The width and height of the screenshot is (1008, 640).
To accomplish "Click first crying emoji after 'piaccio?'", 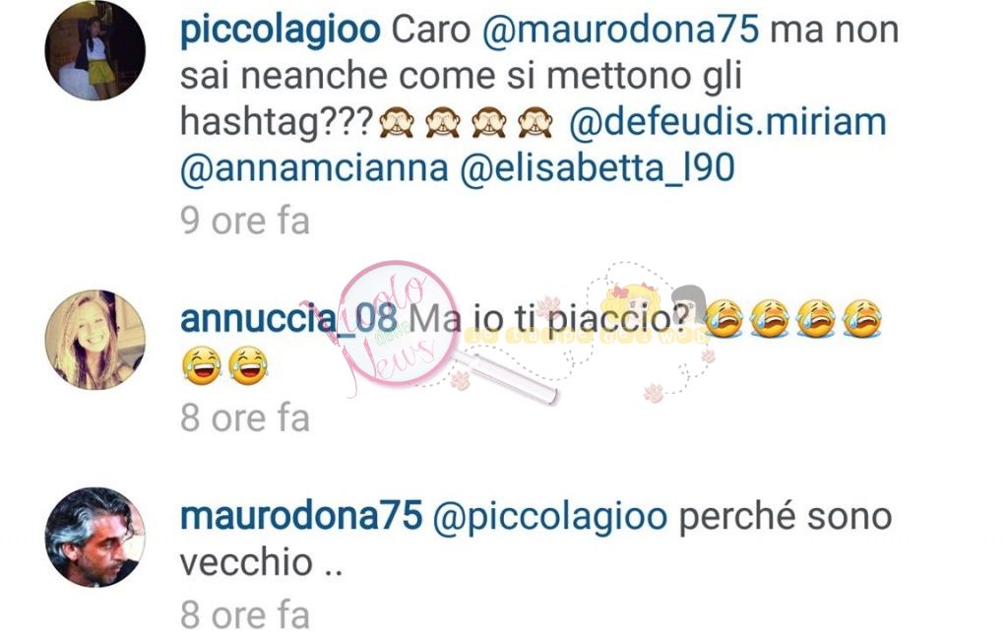I will [x=724, y=318].
